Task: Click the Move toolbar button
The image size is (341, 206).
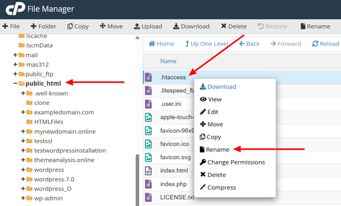Action: [x=111, y=26]
